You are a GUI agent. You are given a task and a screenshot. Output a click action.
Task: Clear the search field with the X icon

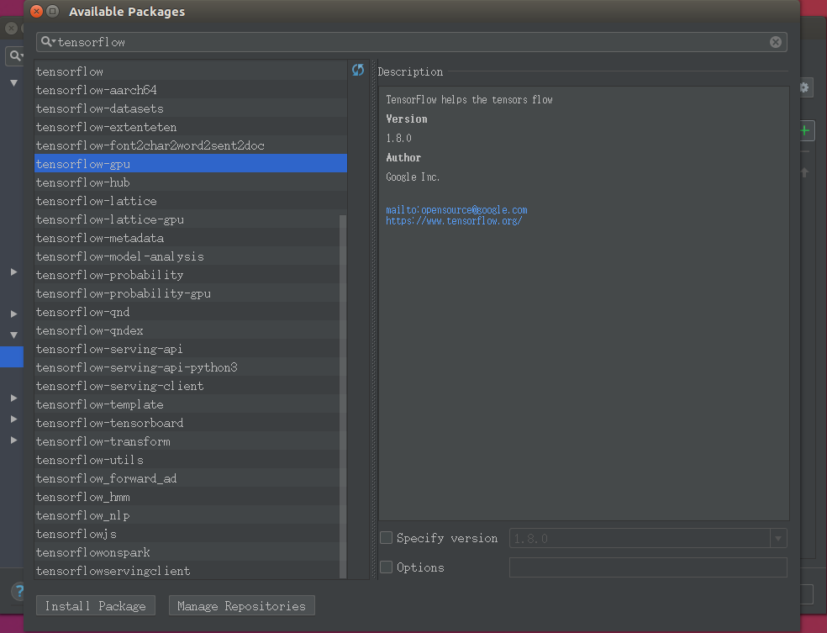(775, 42)
